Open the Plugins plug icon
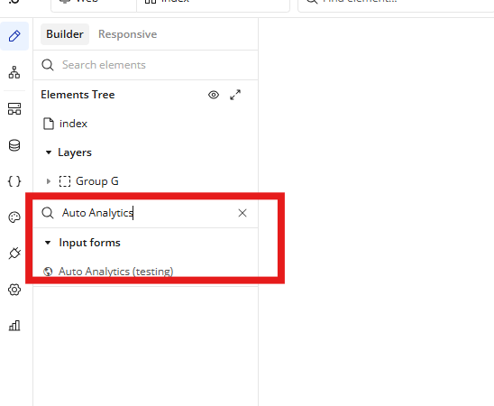 coord(14,254)
